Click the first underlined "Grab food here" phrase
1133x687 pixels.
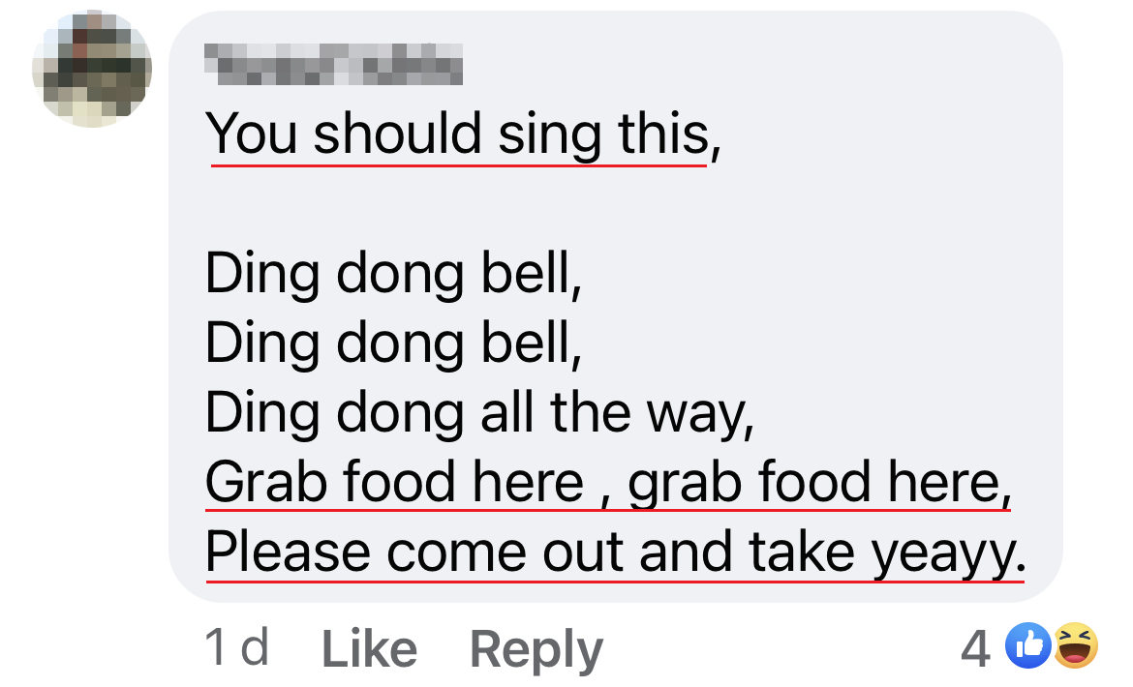coord(394,482)
